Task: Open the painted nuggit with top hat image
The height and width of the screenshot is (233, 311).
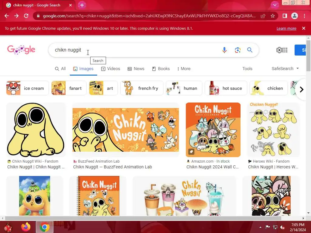Action: click(35, 196)
